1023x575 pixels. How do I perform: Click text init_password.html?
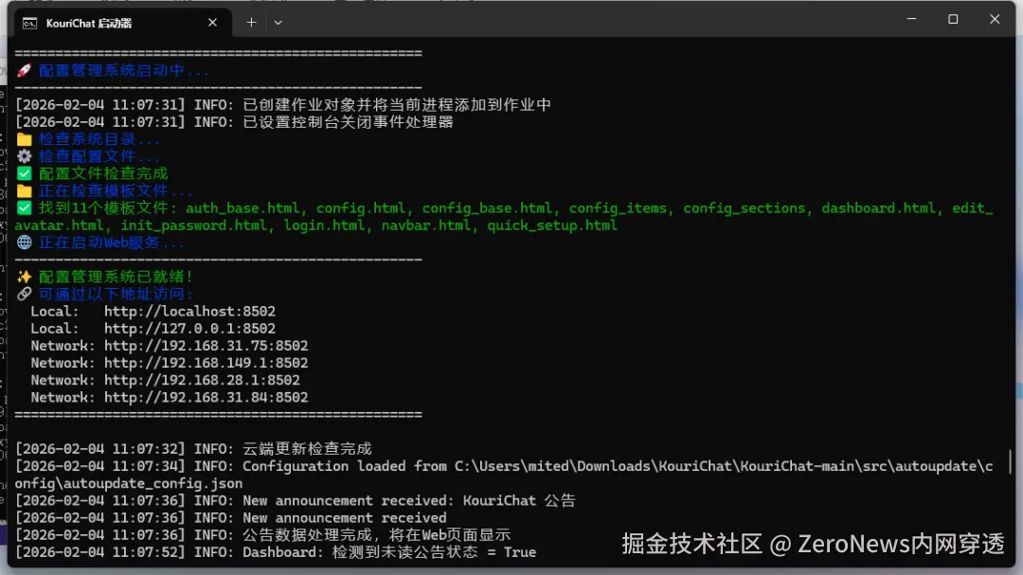click(x=194, y=225)
